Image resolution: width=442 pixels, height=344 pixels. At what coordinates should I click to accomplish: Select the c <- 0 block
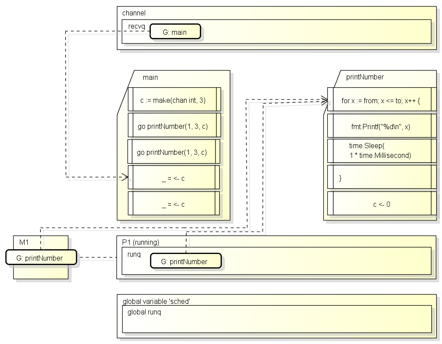[382, 203]
